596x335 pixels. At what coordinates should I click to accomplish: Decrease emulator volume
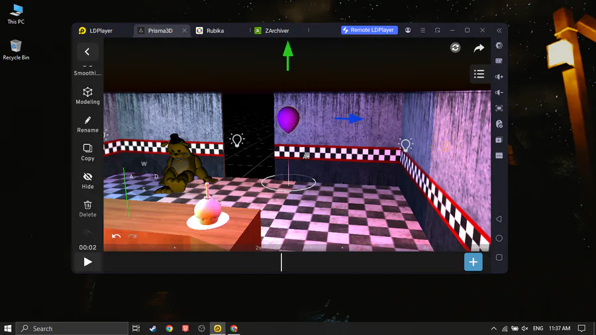click(499, 92)
